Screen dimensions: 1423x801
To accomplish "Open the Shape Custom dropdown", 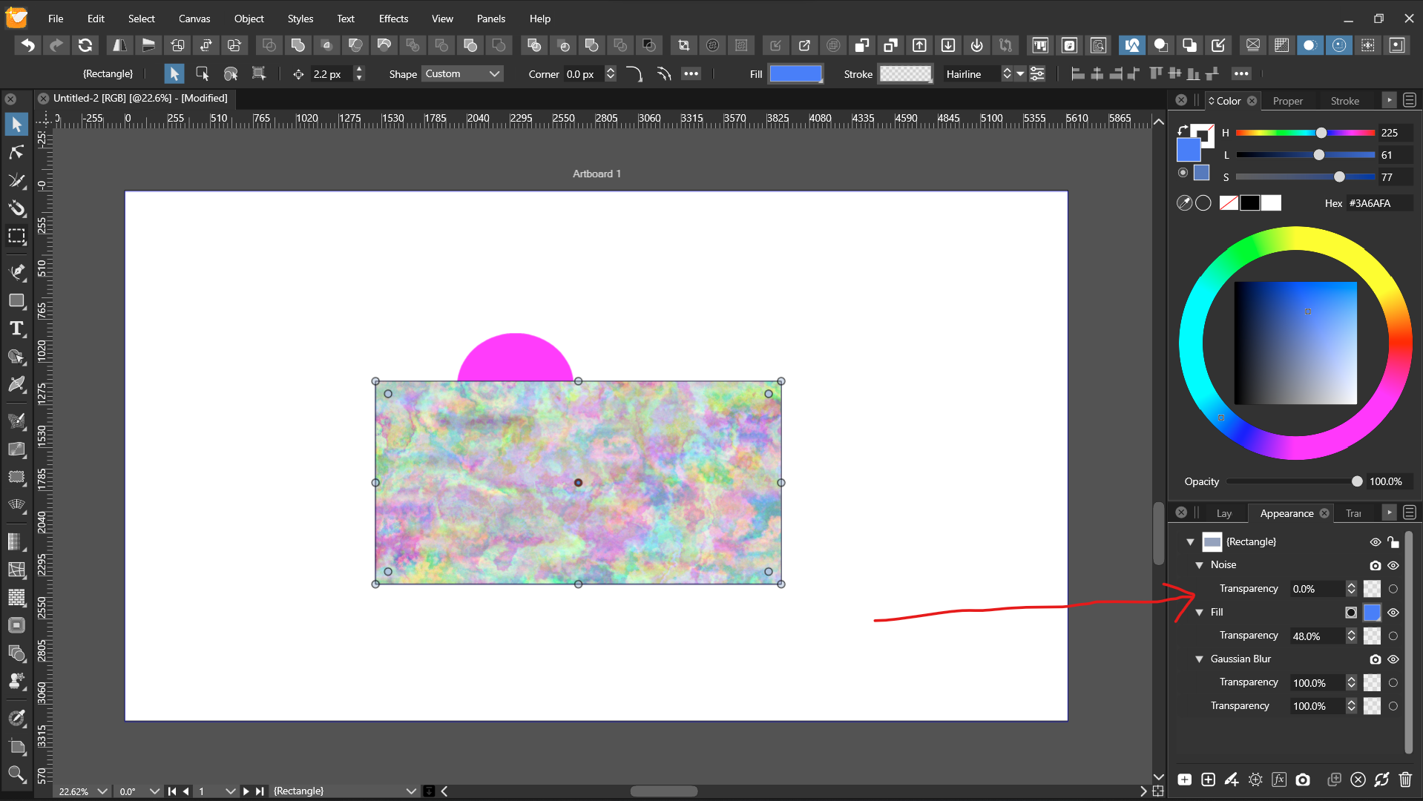I will coord(462,74).
